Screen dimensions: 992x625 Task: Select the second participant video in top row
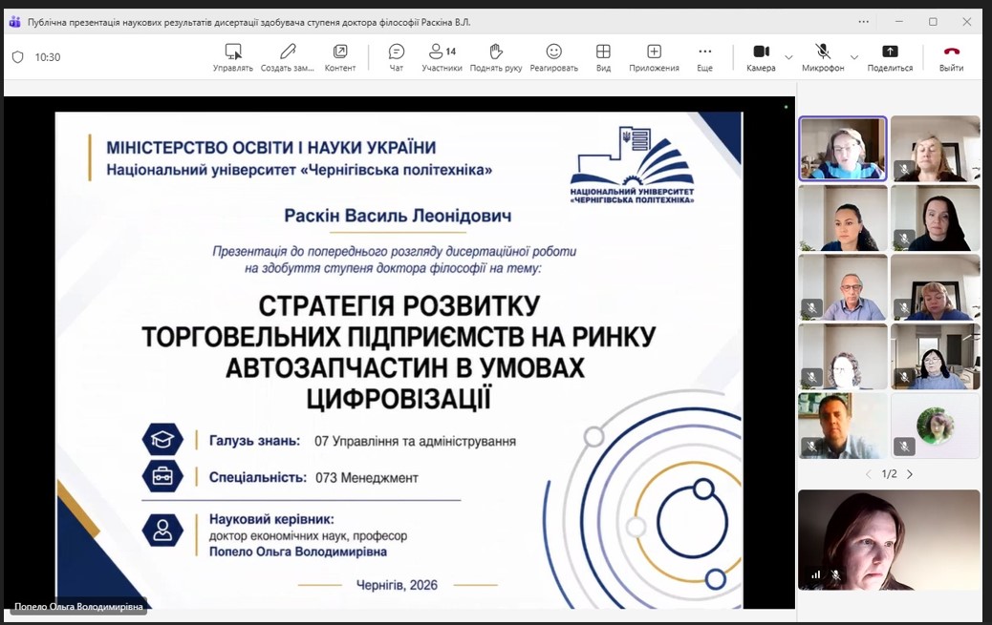pyautogui.click(x=935, y=149)
